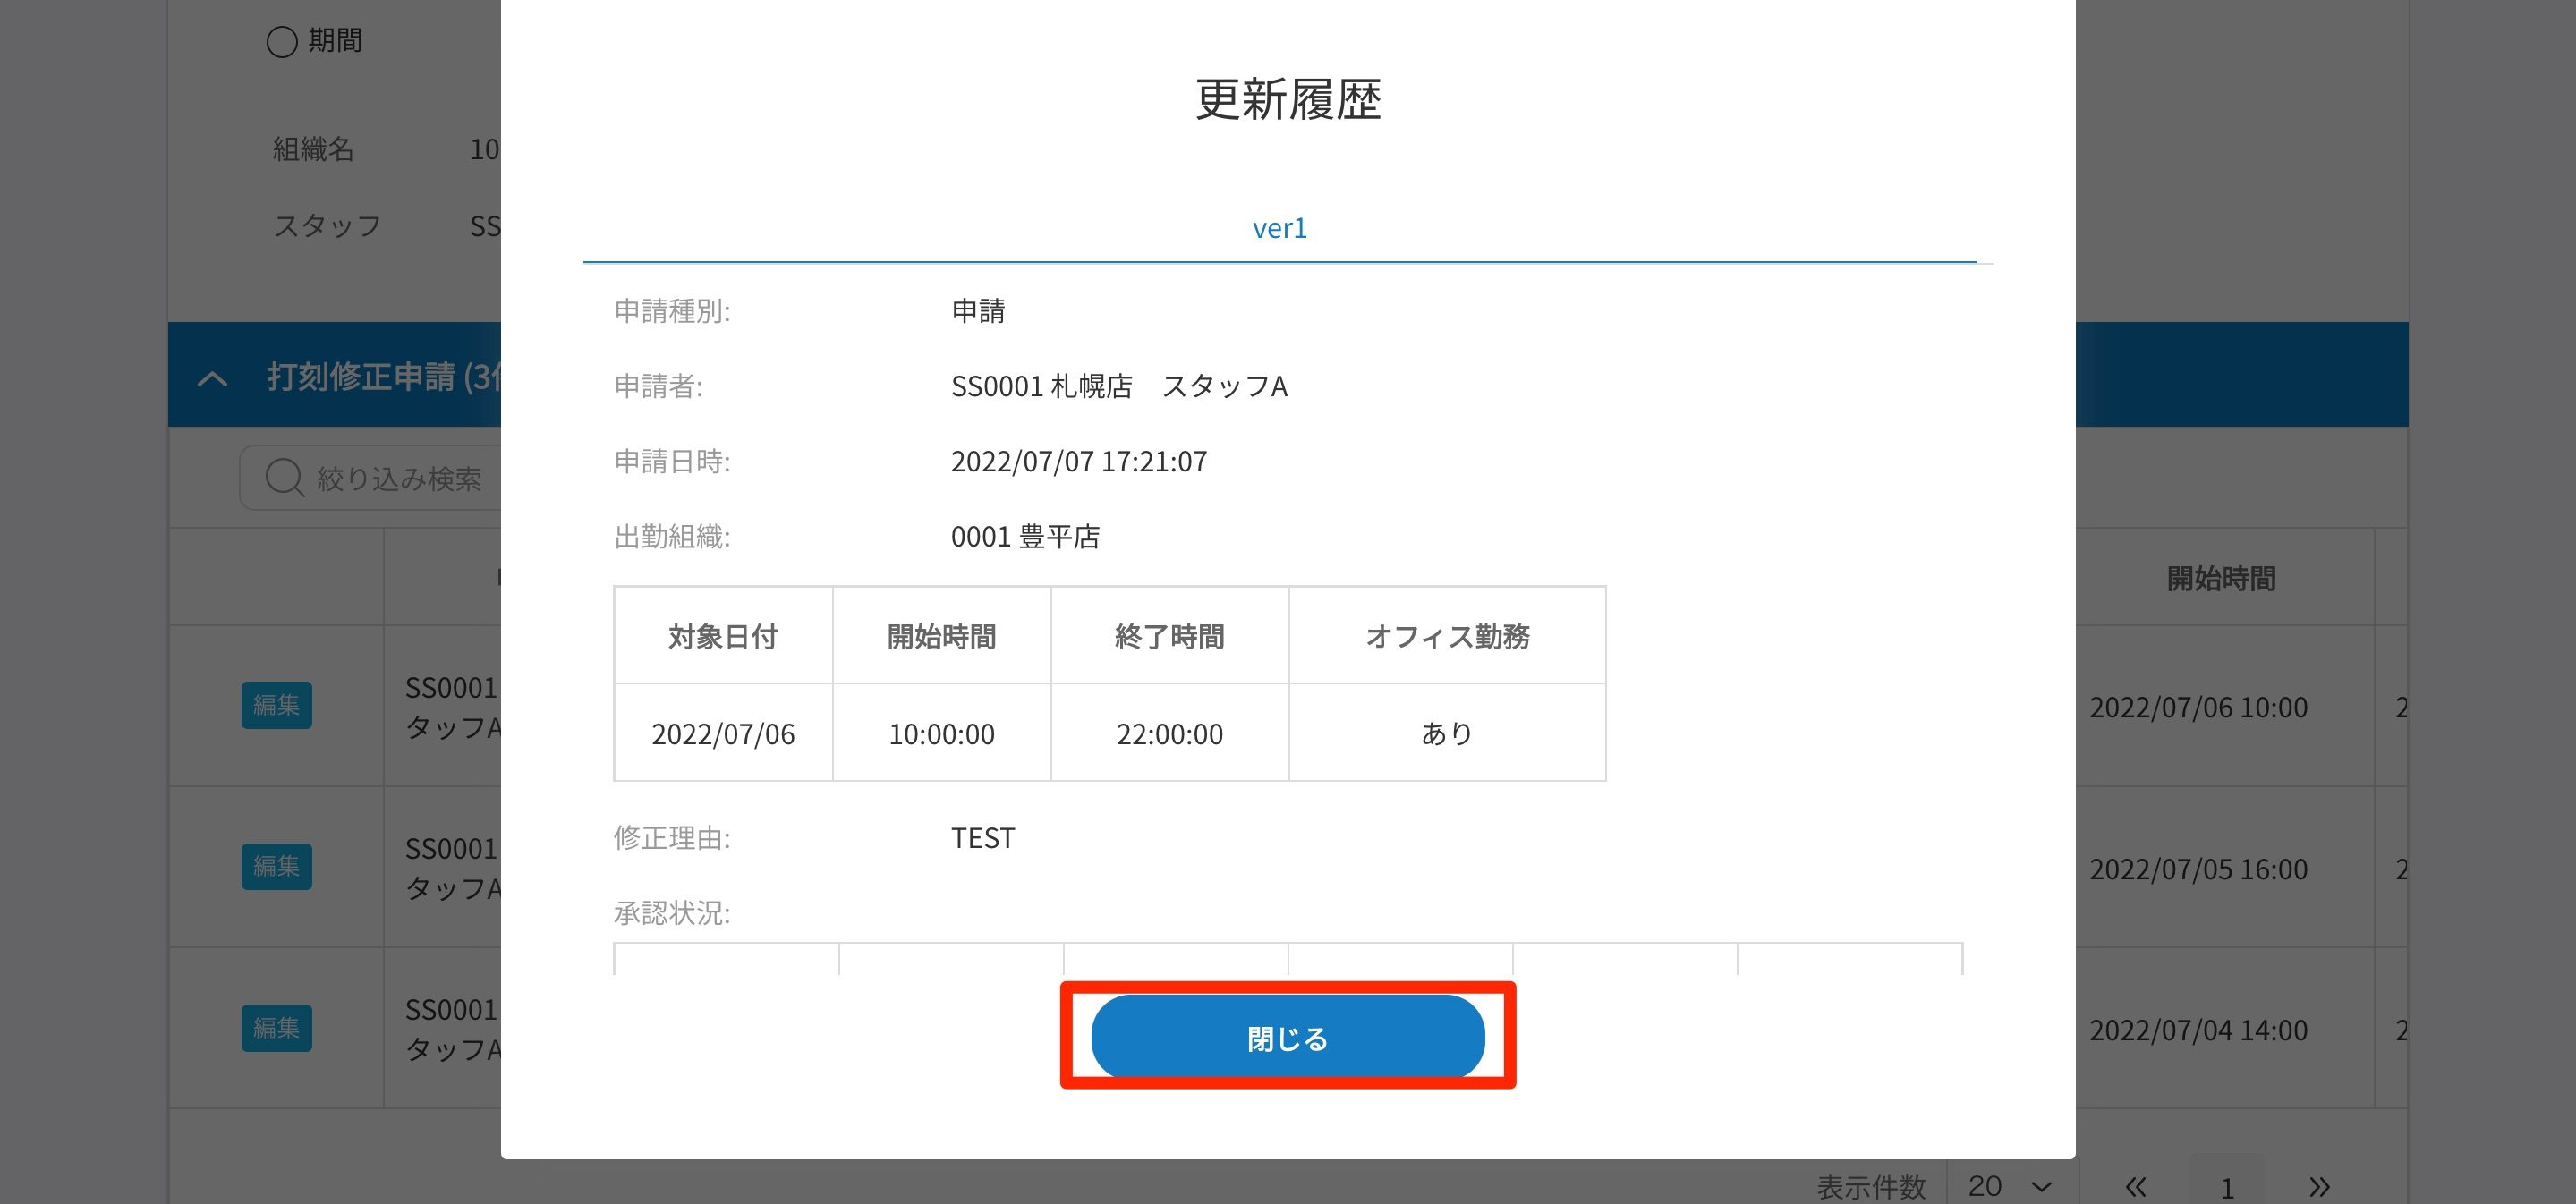Image resolution: width=2576 pixels, height=1204 pixels.
Task: Click the オフィス勤務 column header
Action: (x=1447, y=636)
